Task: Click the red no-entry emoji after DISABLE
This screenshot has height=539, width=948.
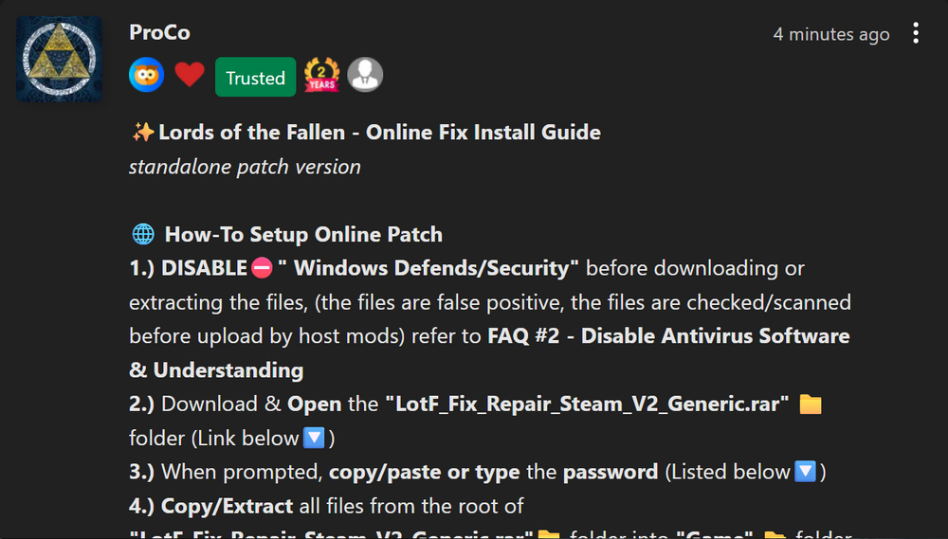Action: 264,269
